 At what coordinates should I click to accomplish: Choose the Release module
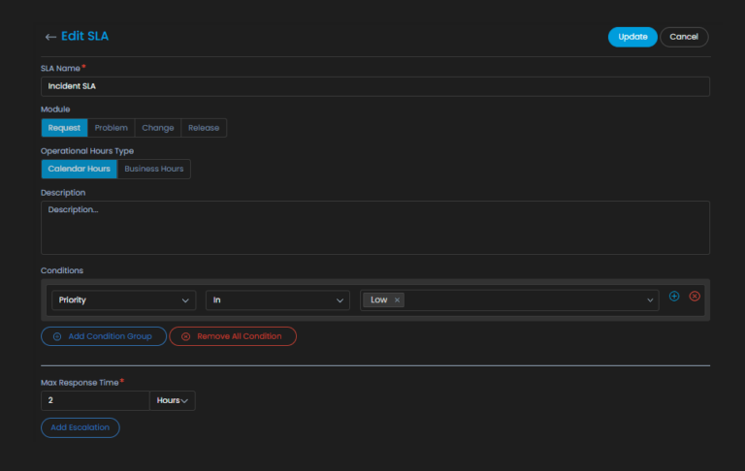[x=204, y=128]
